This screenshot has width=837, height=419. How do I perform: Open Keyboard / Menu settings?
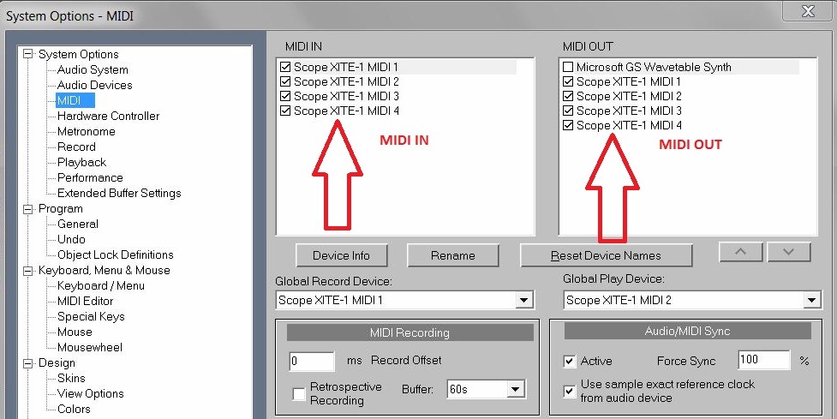(x=101, y=285)
